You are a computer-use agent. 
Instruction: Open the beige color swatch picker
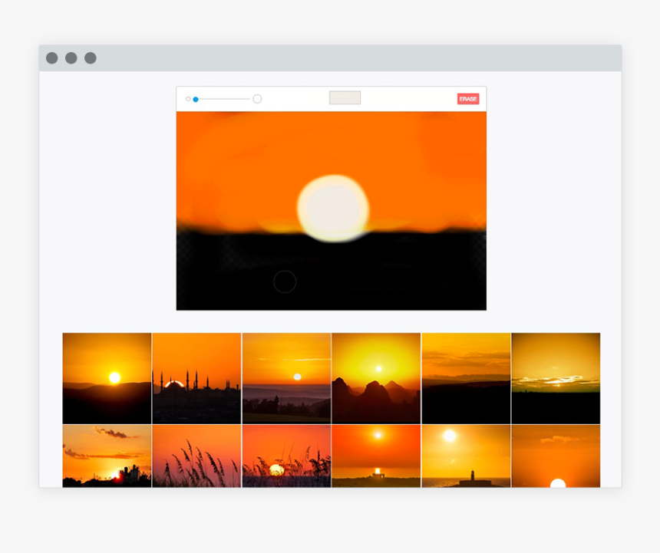pyautogui.click(x=345, y=97)
